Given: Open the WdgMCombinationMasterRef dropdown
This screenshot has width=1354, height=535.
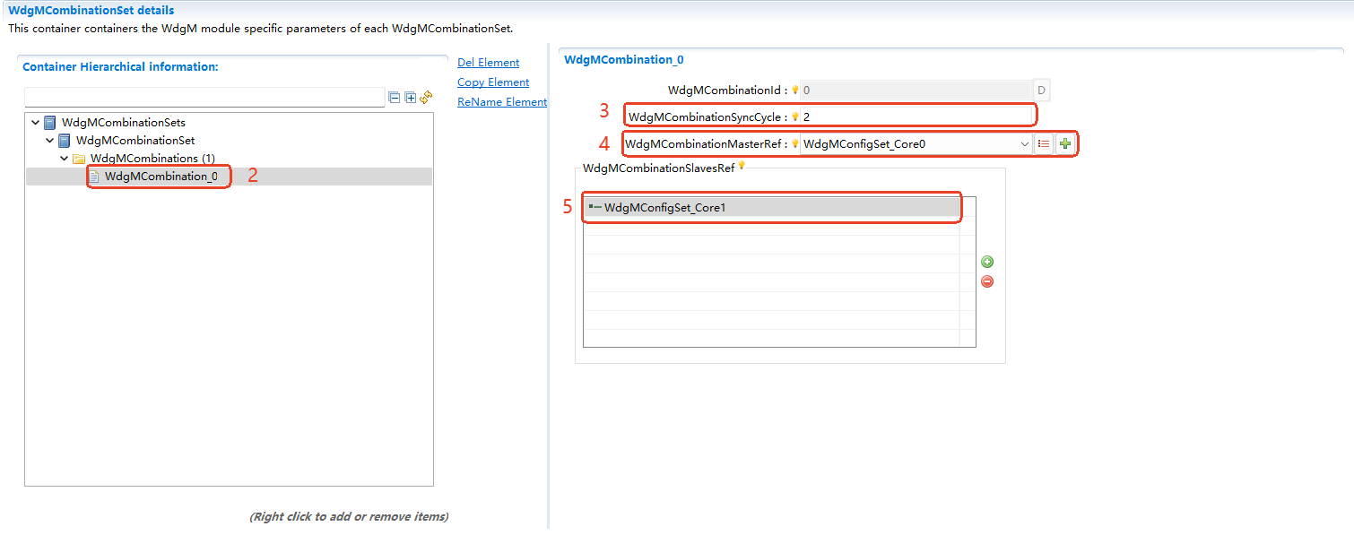Looking at the screenshot, I should click(x=1024, y=143).
